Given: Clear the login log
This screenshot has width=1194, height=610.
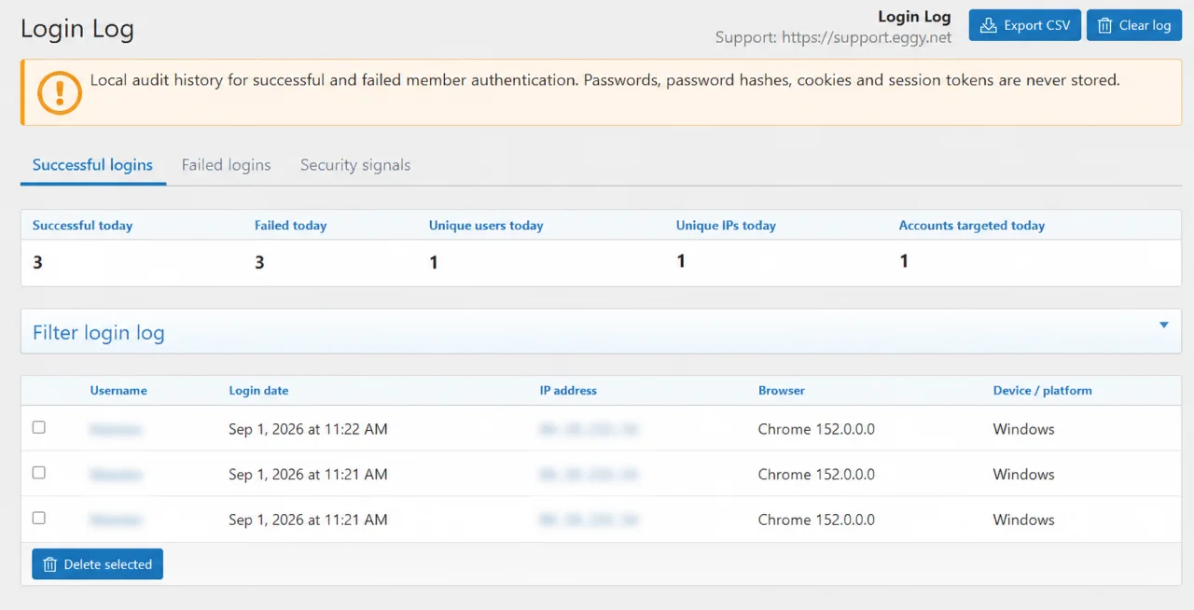Looking at the screenshot, I should [1135, 25].
